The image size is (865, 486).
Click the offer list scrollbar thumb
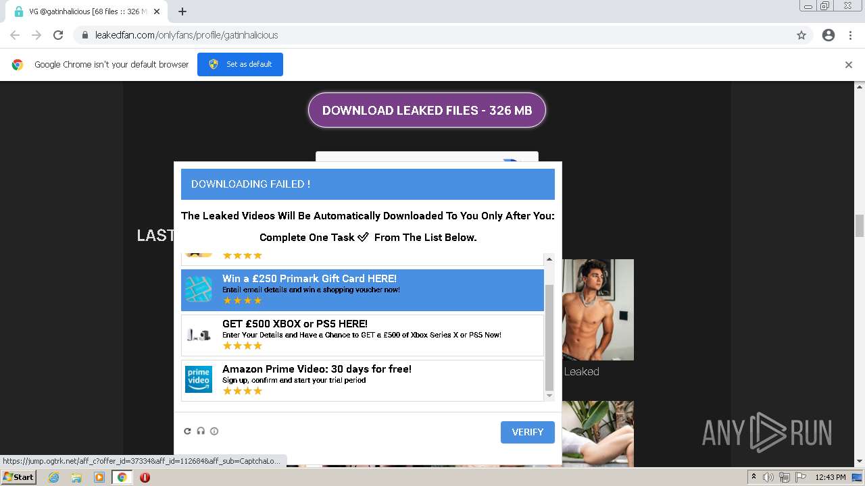tap(549, 337)
